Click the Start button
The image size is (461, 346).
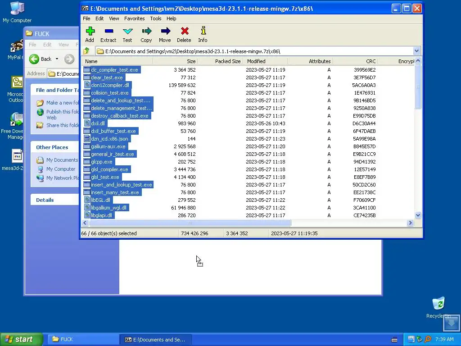point(22,340)
